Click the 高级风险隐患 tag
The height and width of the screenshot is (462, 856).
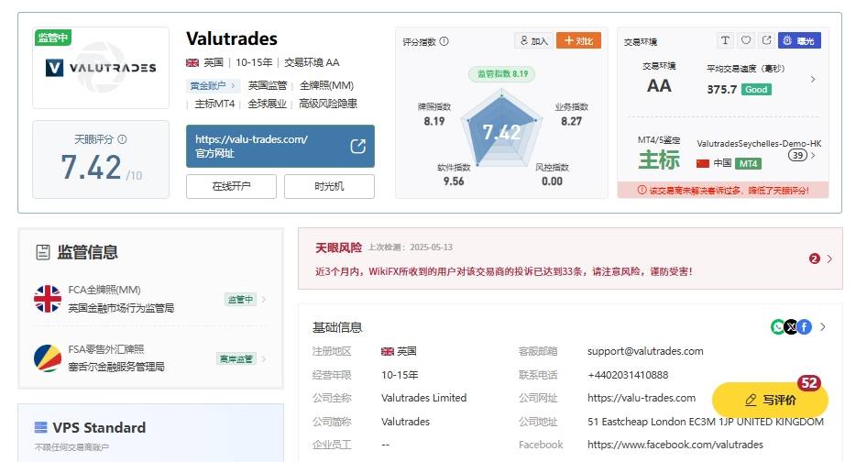[x=327, y=104]
